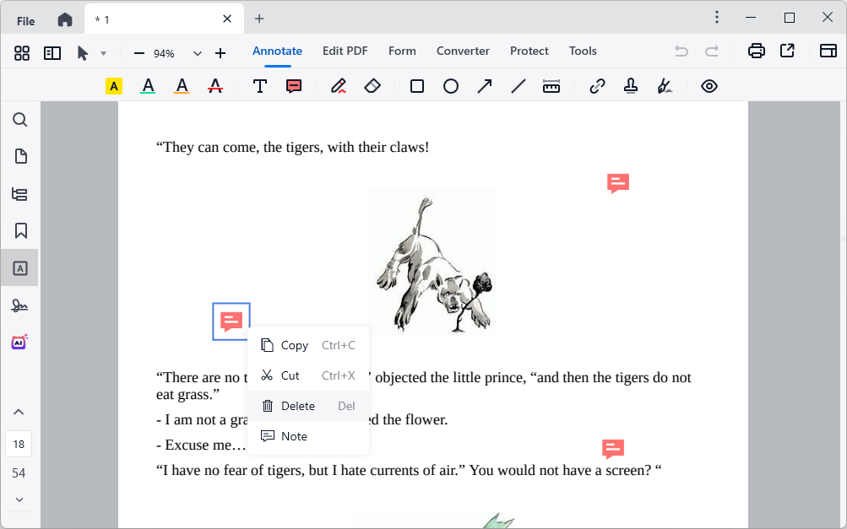Switch to the Edit PDF tab
The height and width of the screenshot is (529, 847).
coord(345,51)
